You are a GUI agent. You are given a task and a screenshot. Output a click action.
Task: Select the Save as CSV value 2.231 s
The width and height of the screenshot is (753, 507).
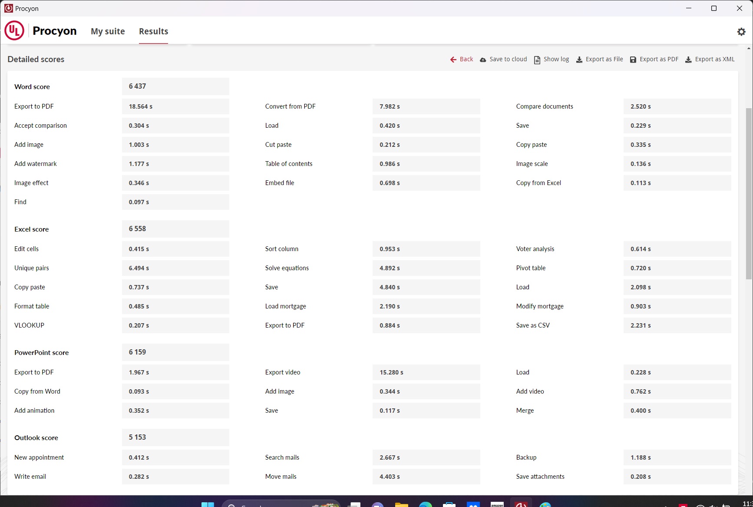point(677,325)
